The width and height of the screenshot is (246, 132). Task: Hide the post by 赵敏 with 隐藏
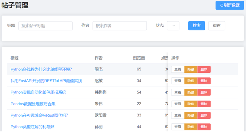pos(191,81)
